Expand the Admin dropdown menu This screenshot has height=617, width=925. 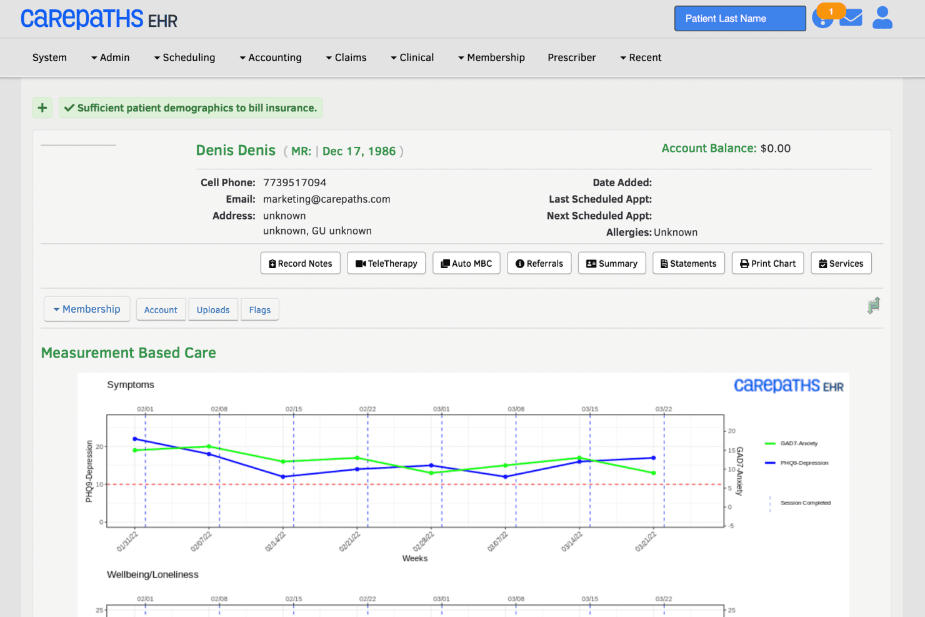point(111,58)
